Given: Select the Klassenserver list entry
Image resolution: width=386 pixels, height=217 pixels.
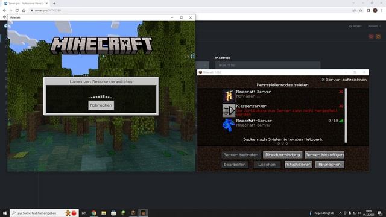Looking at the screenshot, I should [x=283, y=110].
